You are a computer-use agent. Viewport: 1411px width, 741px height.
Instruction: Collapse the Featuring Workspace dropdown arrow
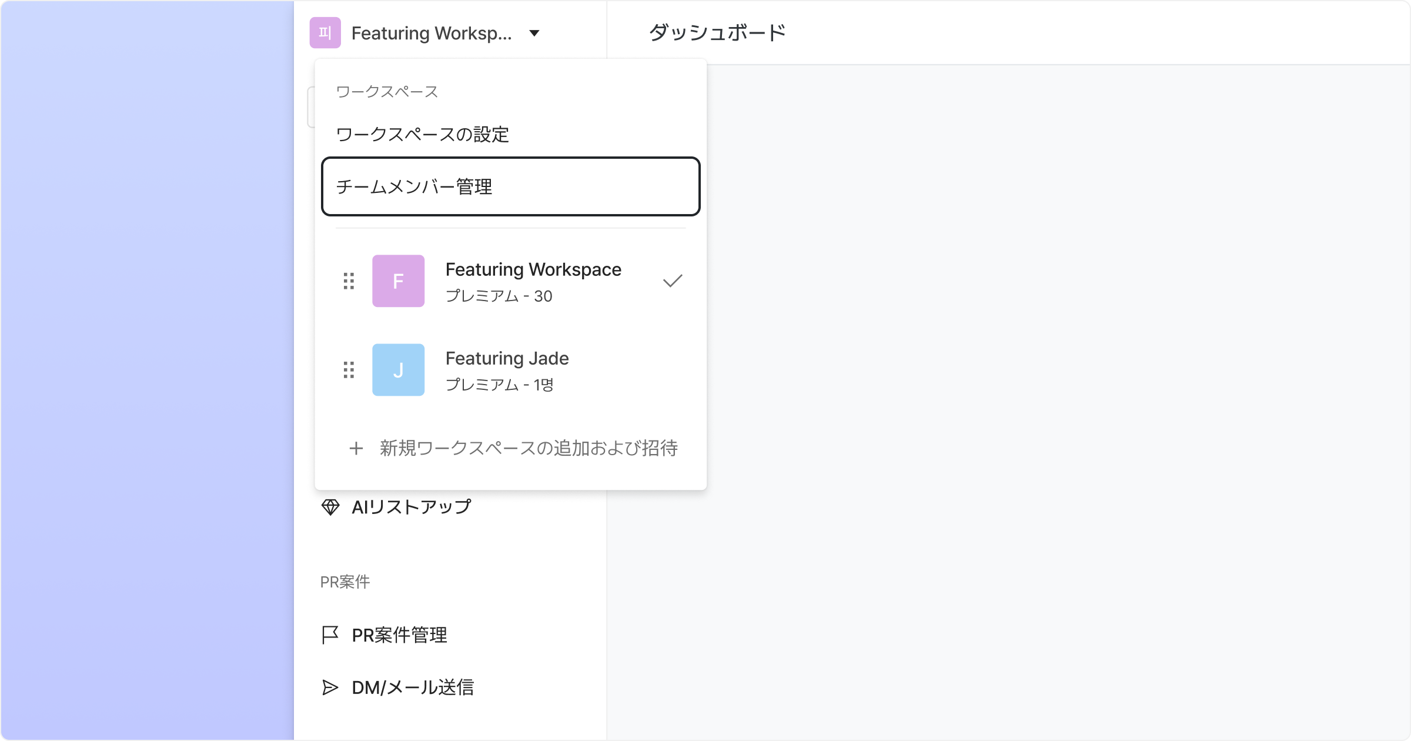tap(534, 33)
